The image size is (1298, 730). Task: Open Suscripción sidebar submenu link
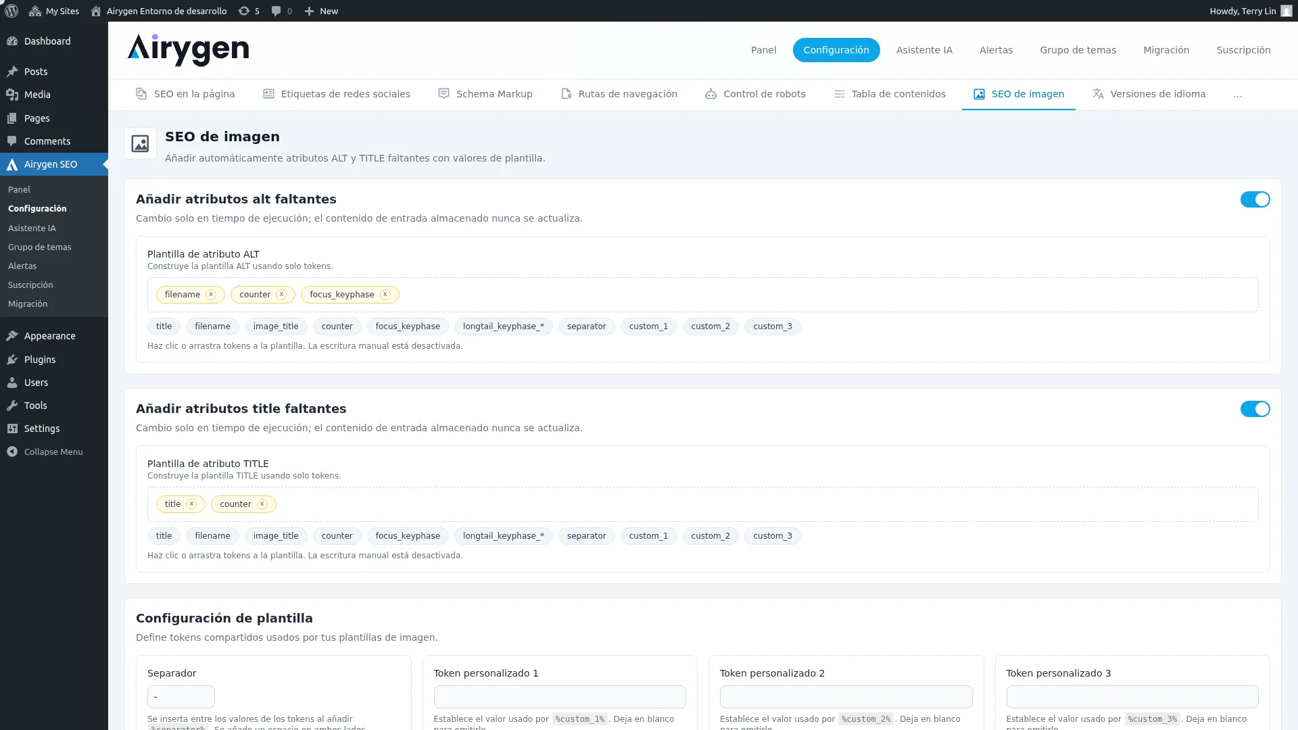[x=54, y=285]
